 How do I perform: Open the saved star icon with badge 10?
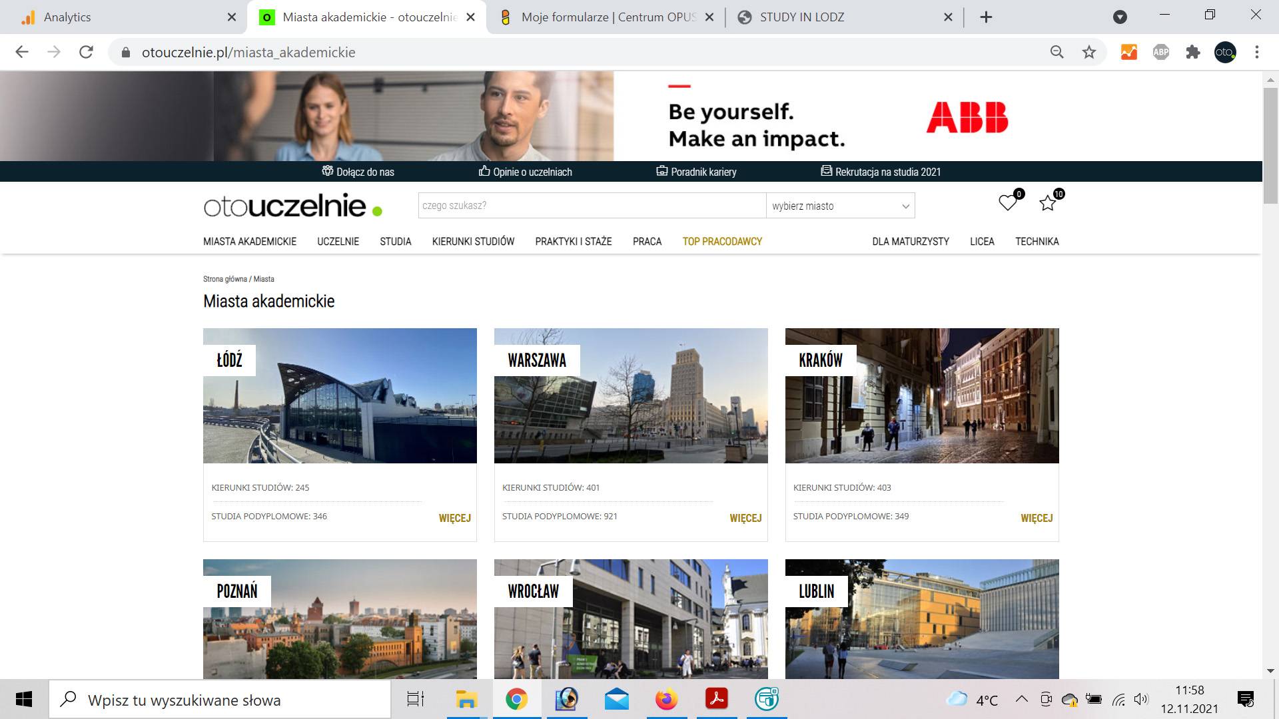click(1048, 203)
